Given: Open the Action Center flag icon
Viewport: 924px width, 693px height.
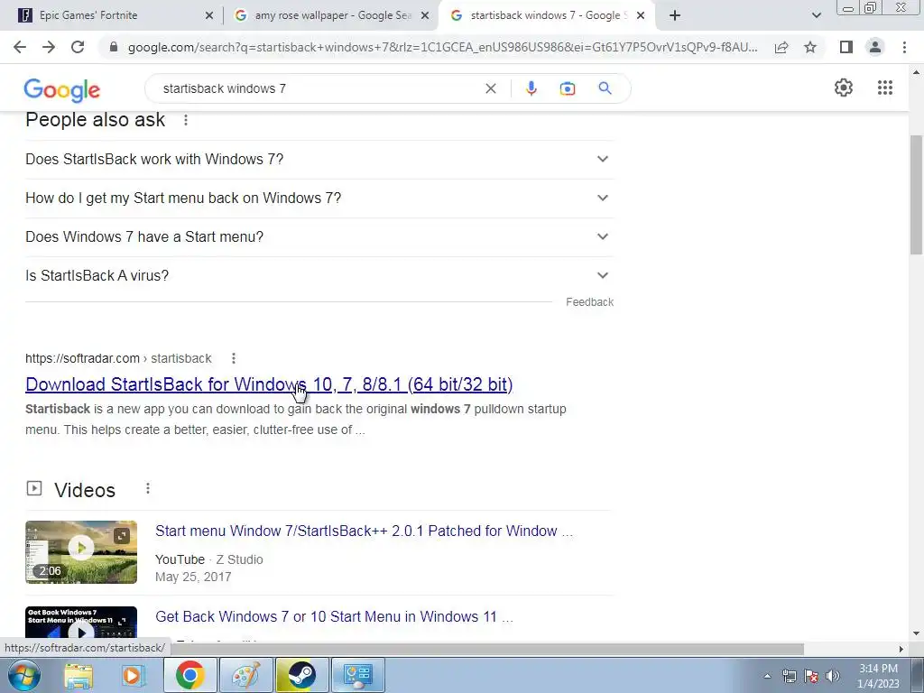Looking at the screenshot, I should point(811,676).
